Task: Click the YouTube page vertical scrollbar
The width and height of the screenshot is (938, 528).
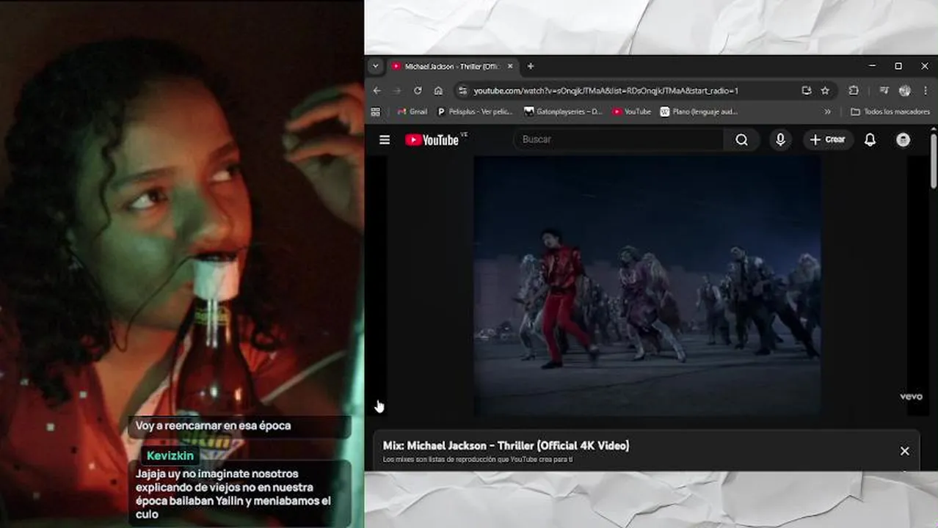Action: [934, 161]
